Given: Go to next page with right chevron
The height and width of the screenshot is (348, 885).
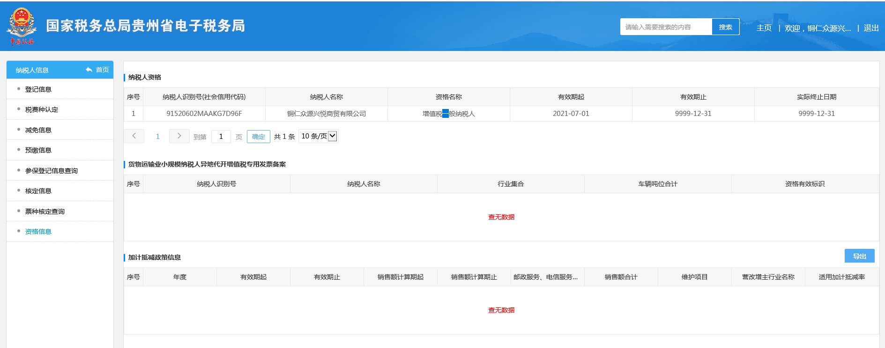Looking at the screenshot, I should pyautogui.click(x=179, y=136).
